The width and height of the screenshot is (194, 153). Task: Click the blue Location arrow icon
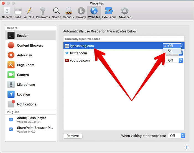pyautogui.click(x=11, y=94)
